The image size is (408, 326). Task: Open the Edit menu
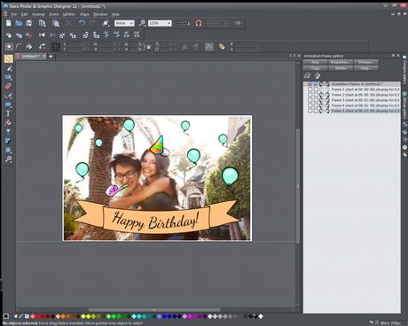click(x=24, y=14)
